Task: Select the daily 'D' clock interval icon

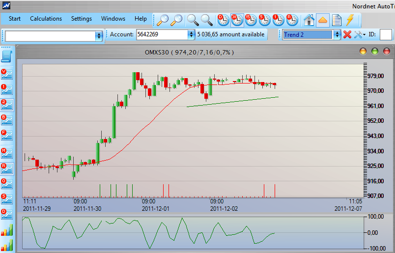Action: (223, 20)
